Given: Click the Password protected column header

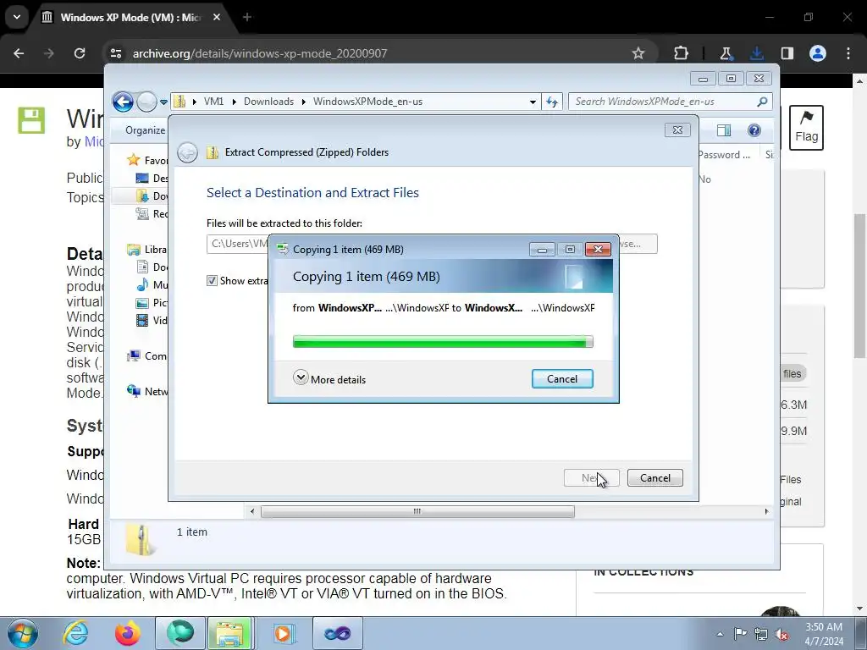Looking at the screenshot, I should click(724, 155).
